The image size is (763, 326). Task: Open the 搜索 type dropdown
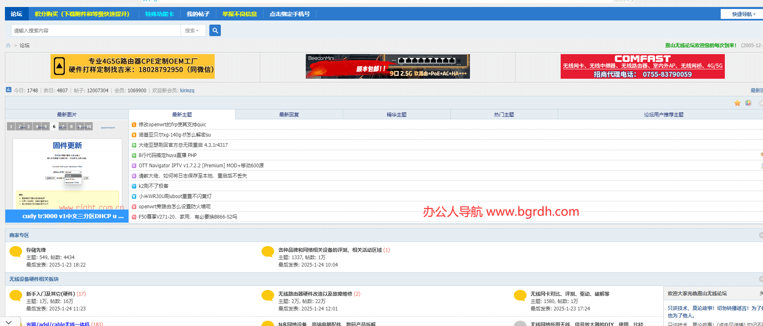(192, 30)
